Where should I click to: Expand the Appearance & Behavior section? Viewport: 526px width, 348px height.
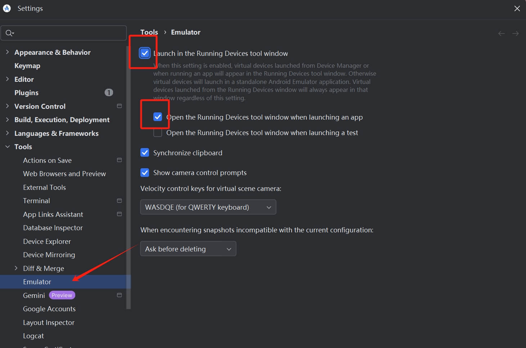8,52
